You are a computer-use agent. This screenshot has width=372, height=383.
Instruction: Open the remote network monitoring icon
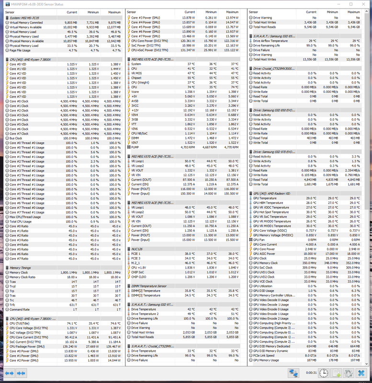(293, 373)
